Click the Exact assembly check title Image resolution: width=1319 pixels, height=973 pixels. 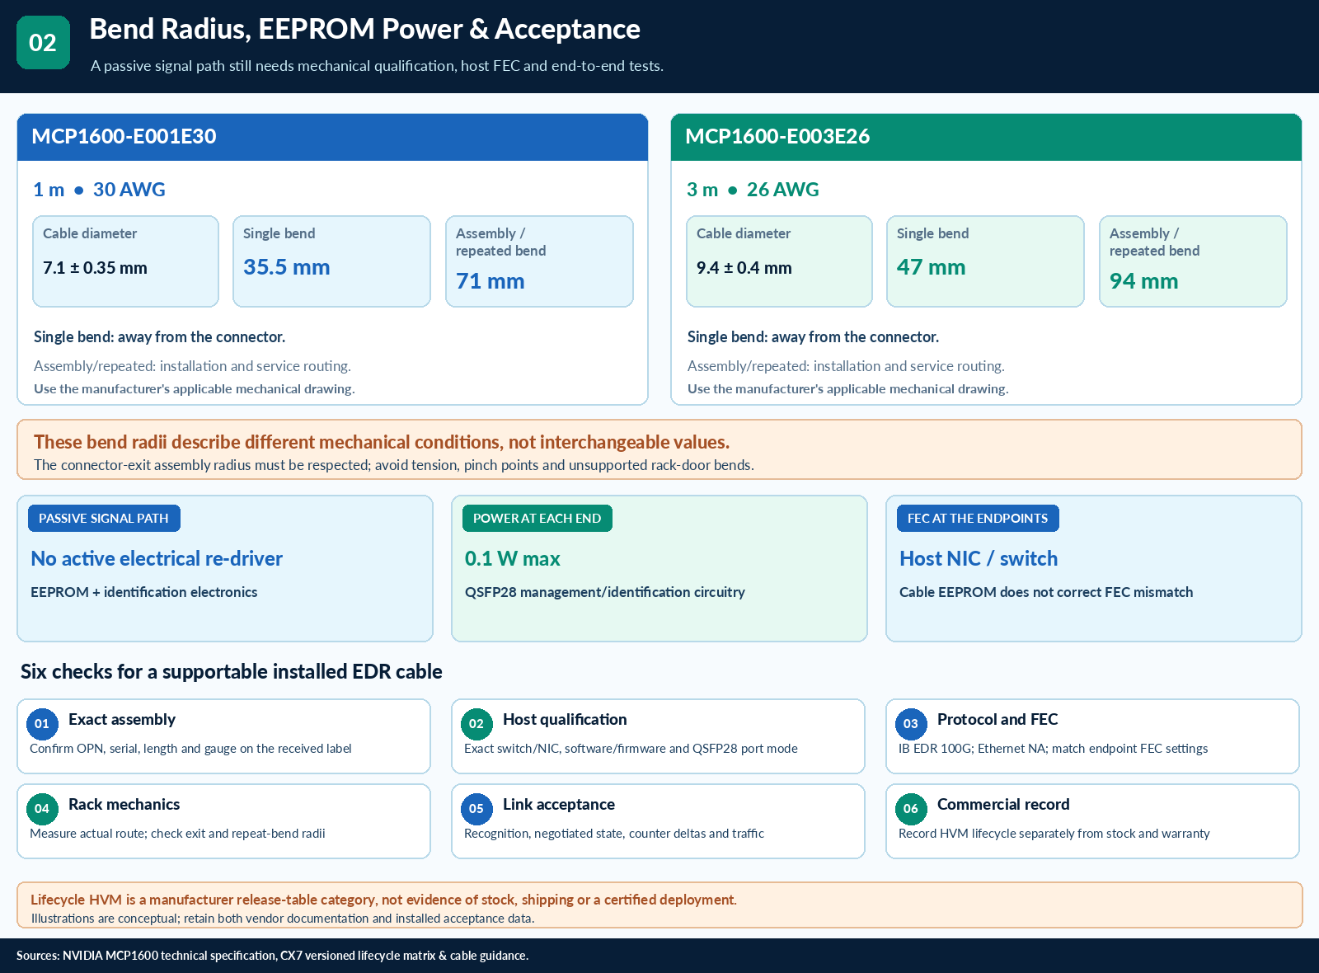click(x=122, y=720)
